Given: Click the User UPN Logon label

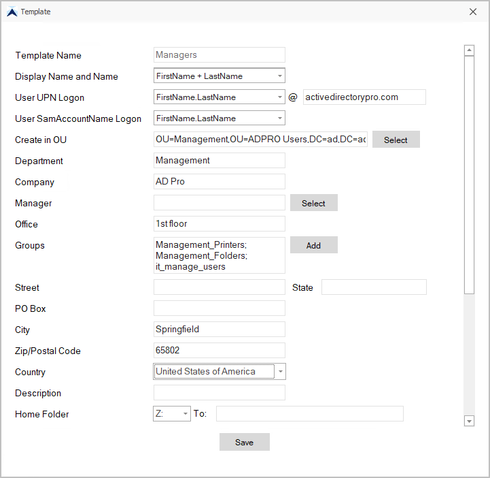Looking at the screenshot, I should click(50, 97).
